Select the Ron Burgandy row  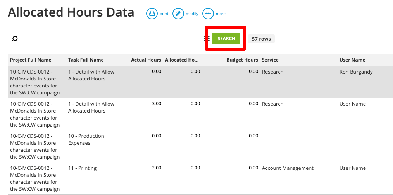200,82
